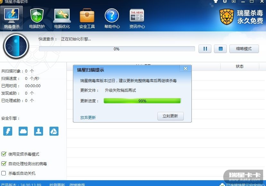Viewport: 266px width, 186px height.
Task: Click 微博推荐 in status bar
Action: (x=77, y=184)
